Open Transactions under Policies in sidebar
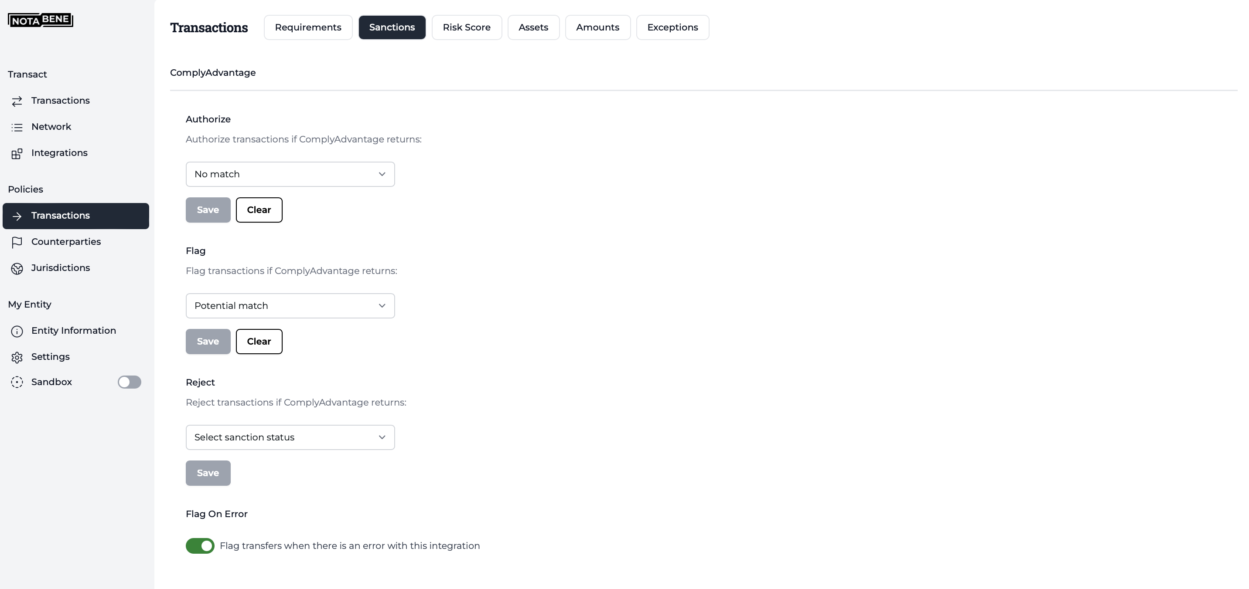Screen dimensions: 1249x589 click(x=75, y=216)
